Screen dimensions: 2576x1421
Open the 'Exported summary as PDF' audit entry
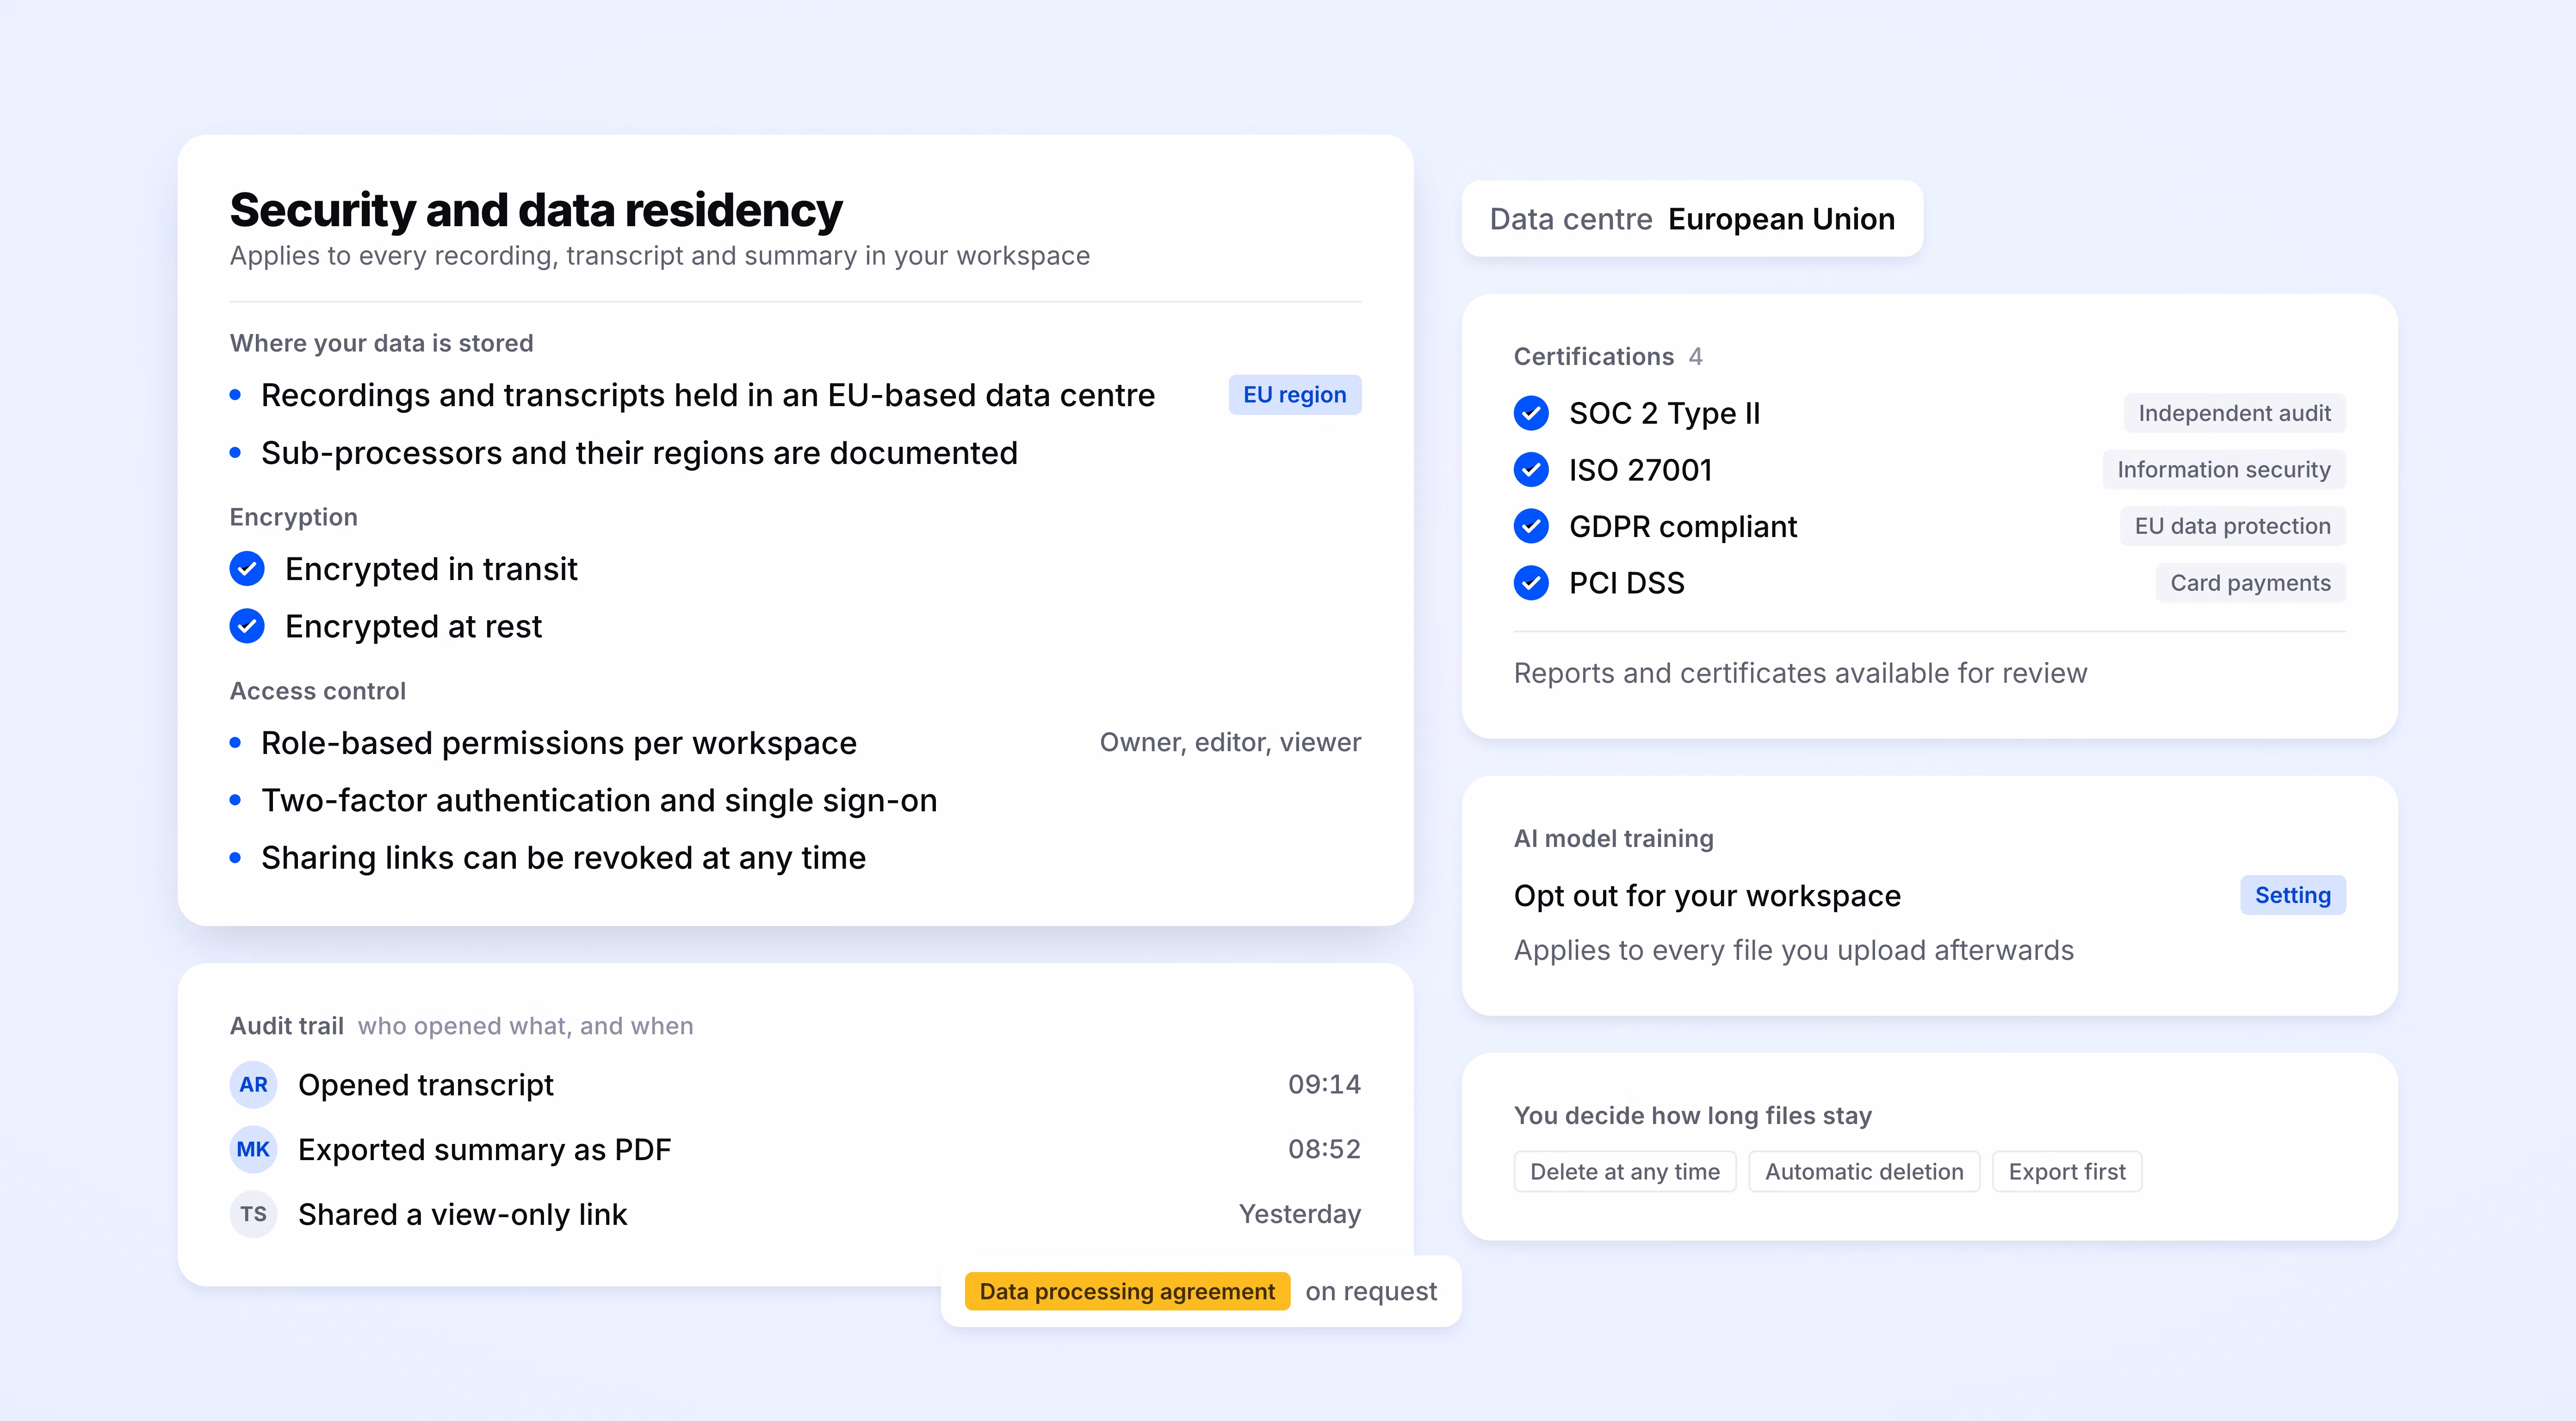485,1150
